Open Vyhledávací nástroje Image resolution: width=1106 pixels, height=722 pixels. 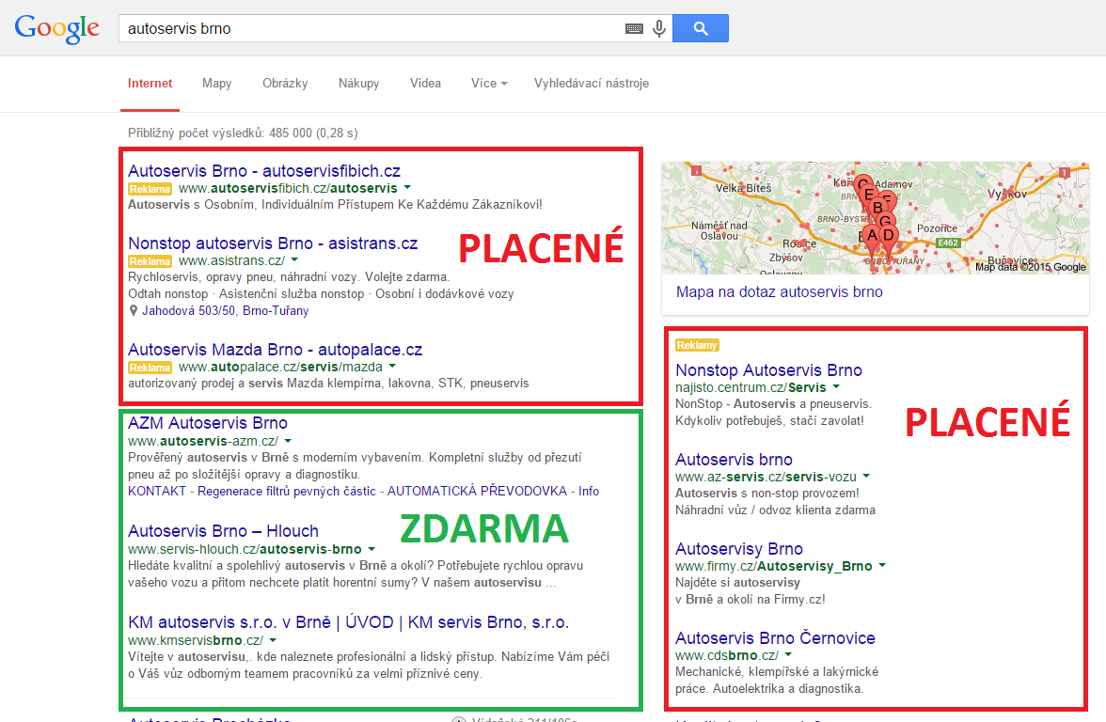coord(591,83)
